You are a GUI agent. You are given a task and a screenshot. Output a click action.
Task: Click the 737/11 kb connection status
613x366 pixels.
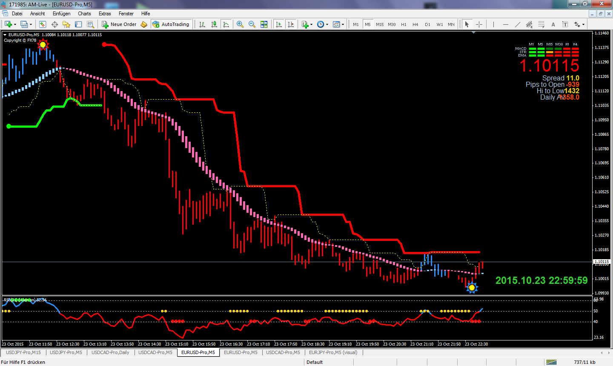(584, 362)
